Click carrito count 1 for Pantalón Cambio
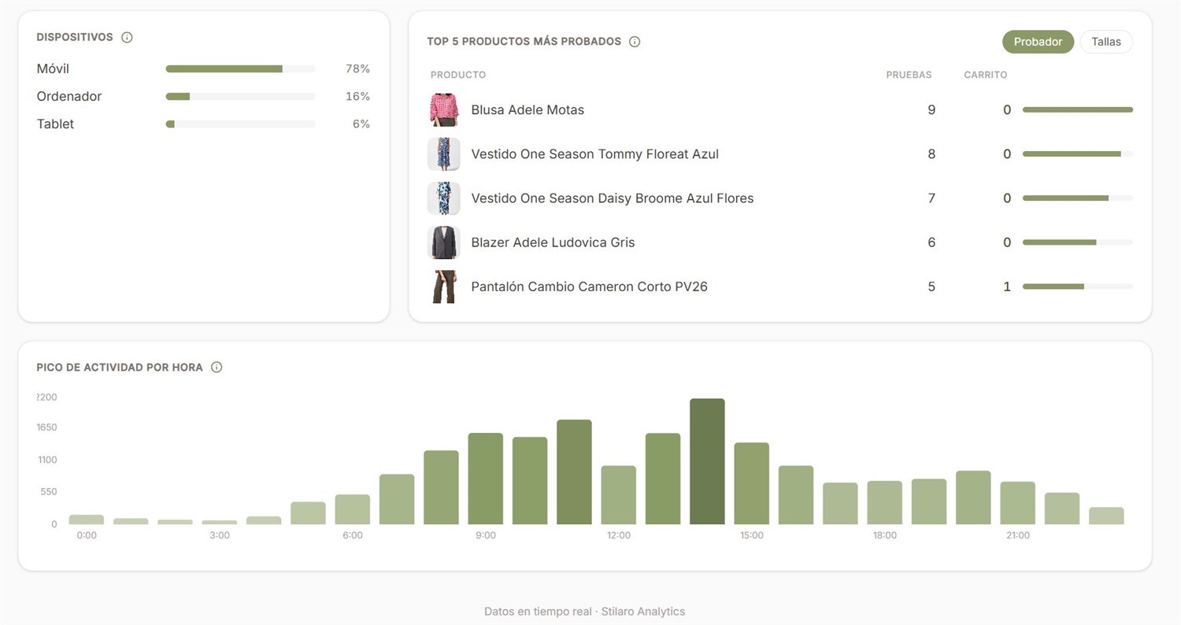 1007,286
